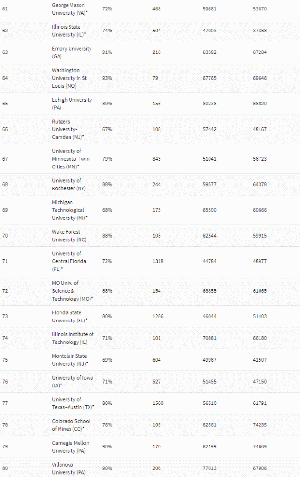
Task: Click Lehigh University entry
Action: coord(71,104)
